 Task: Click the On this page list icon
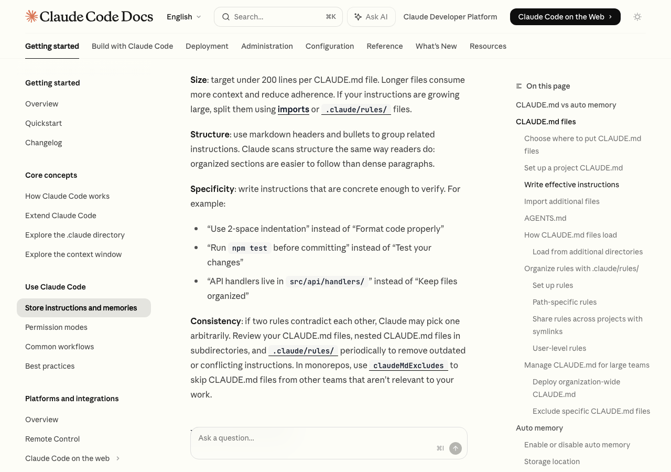pos(519,86)
